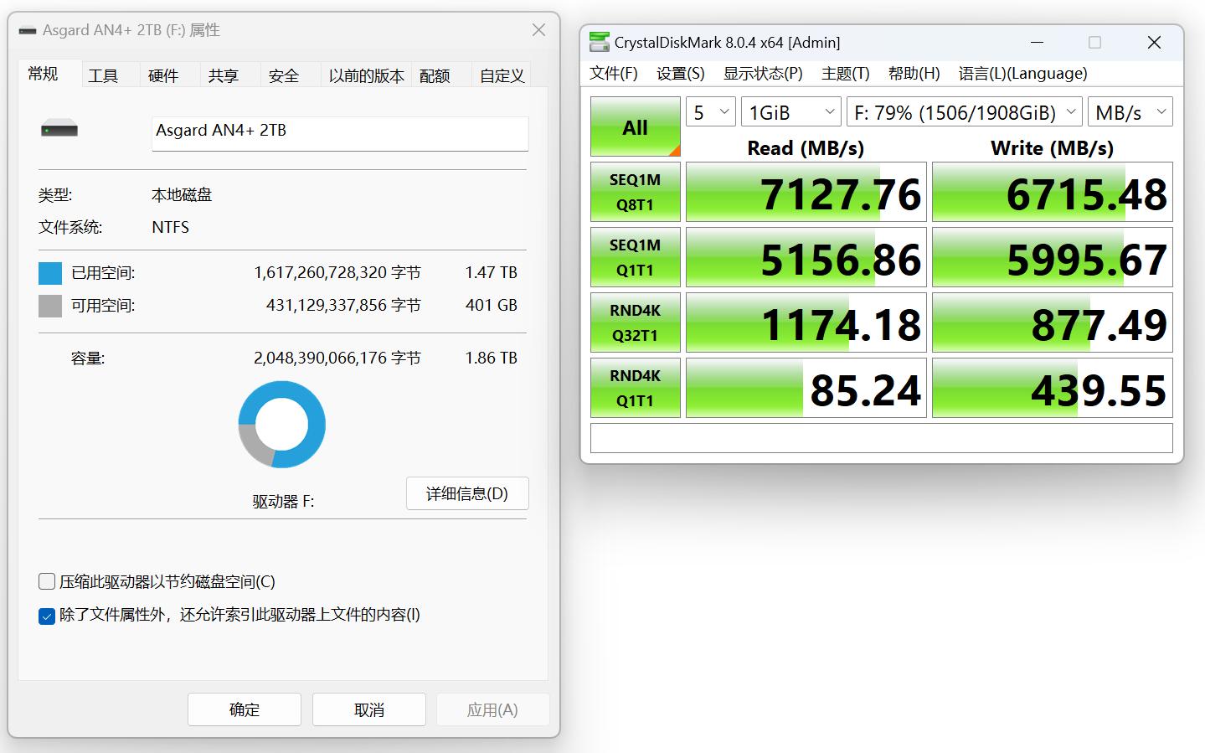1205x753 pixels.
Task: Click the RND4K Q1T1 write result field
Action: point(1051,387)
